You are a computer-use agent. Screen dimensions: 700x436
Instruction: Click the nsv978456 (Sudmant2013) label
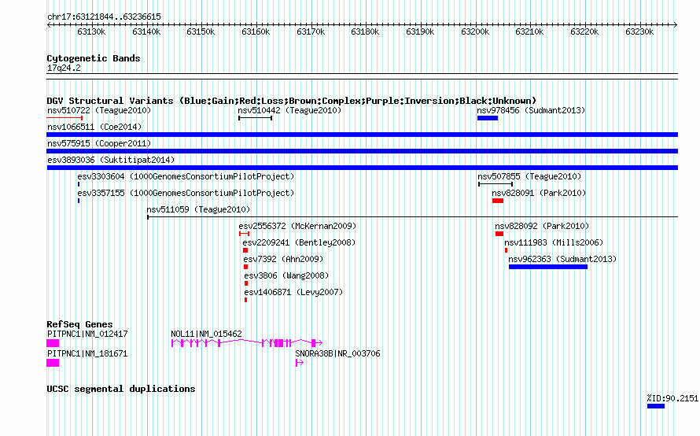531,110
